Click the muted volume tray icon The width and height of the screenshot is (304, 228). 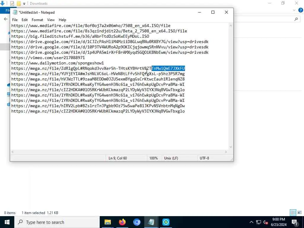coord(265,222)
